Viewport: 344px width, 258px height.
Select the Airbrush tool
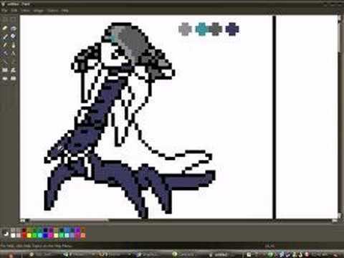point(5,53)
